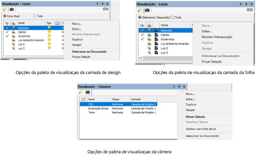Select FOH camera row
278x158 pixels.
click(x=118, y=104)
